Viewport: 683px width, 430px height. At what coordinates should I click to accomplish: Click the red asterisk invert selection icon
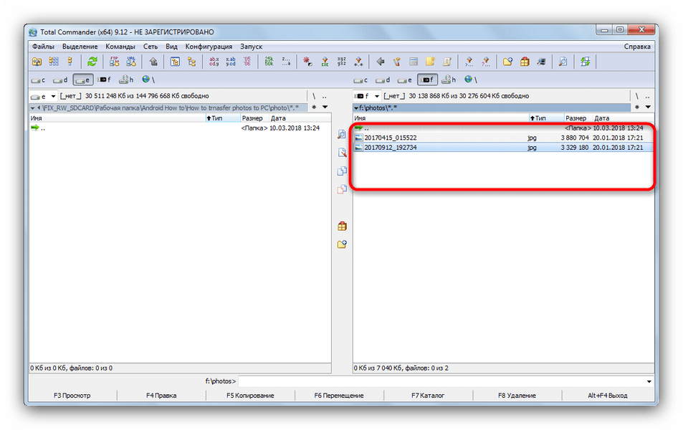point(307,62)
